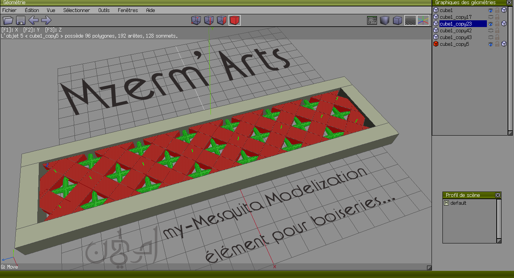Viewport: 514px width, 278px height.
Task: Close the Profil de scène panel
Action: [x=498, y=195]
